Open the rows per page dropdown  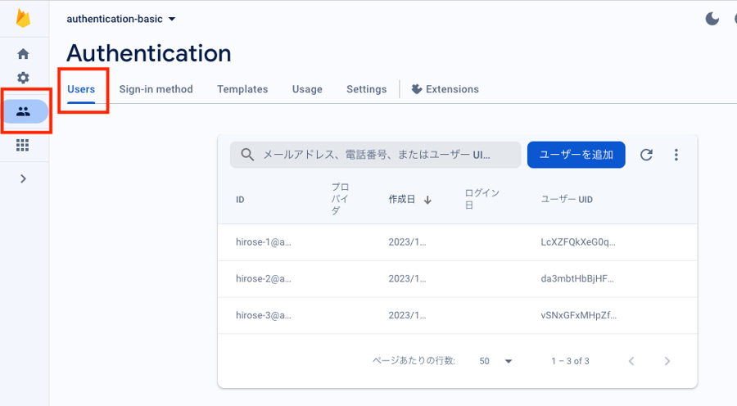click(x=496, y=361)
